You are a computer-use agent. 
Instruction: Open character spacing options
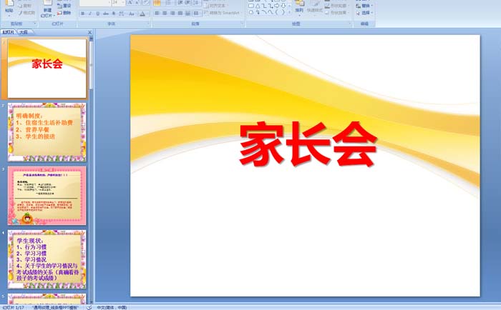click(x=122, y=14)
